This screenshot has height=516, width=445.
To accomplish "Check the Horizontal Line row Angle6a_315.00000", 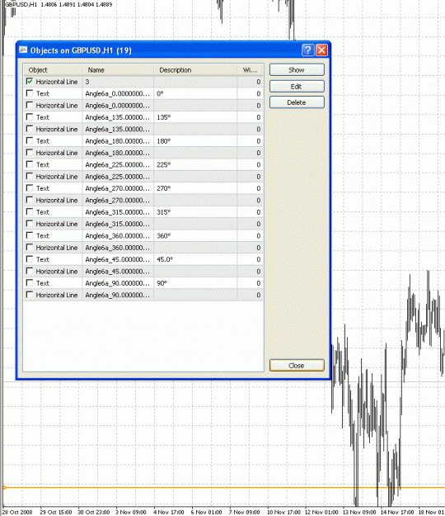I will (30, 224).
